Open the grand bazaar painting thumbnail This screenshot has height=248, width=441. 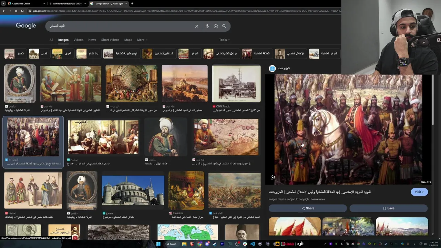tap(131, 84)
